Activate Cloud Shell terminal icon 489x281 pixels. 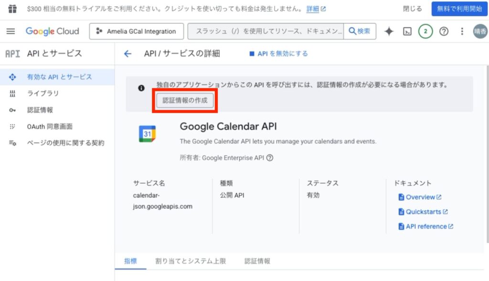407,32
